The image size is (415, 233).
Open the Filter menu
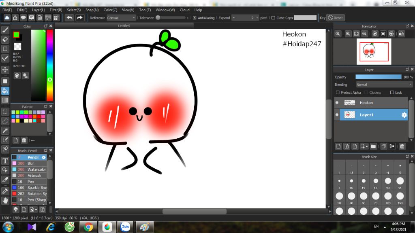coord(56,10)
